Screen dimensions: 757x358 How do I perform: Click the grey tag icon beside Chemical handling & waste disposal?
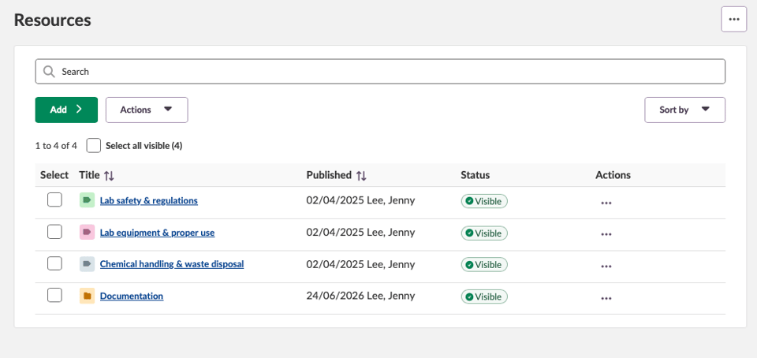click(87, 264)
